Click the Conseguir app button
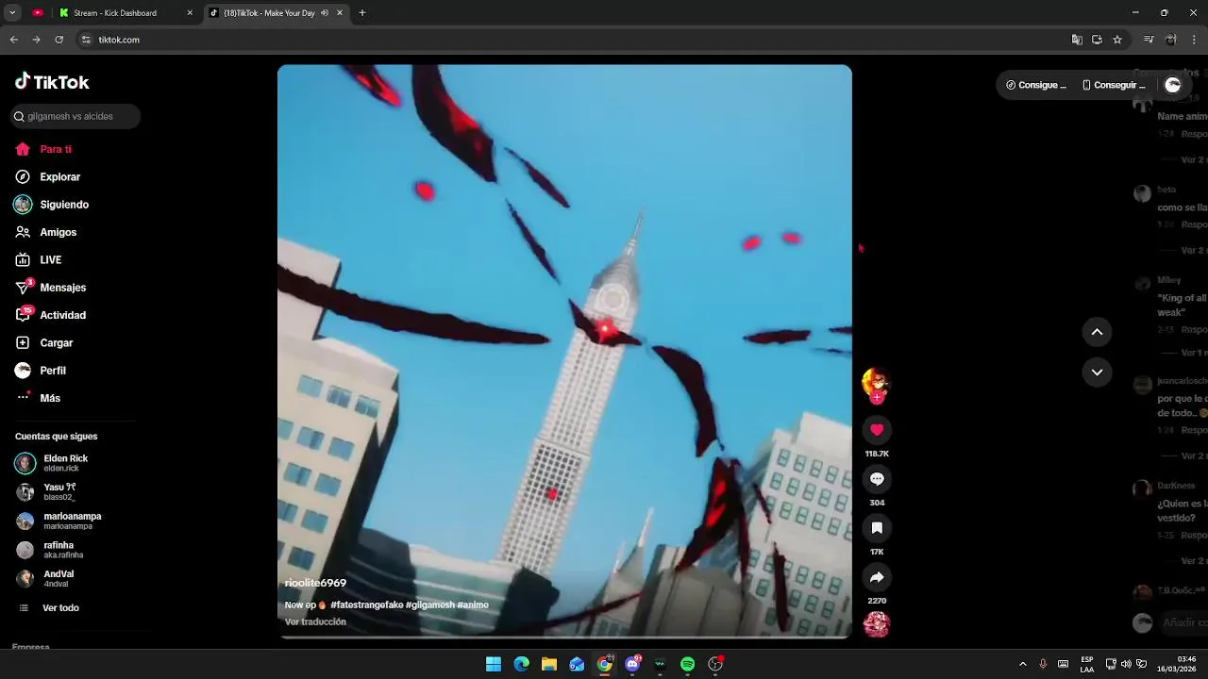Viewport: 1208px width, 679px height. (x=1114, y=85)
